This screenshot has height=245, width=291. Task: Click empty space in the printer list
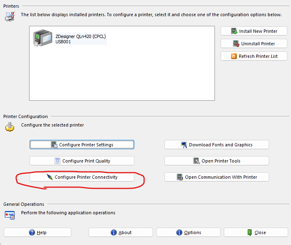click(121, 77)
